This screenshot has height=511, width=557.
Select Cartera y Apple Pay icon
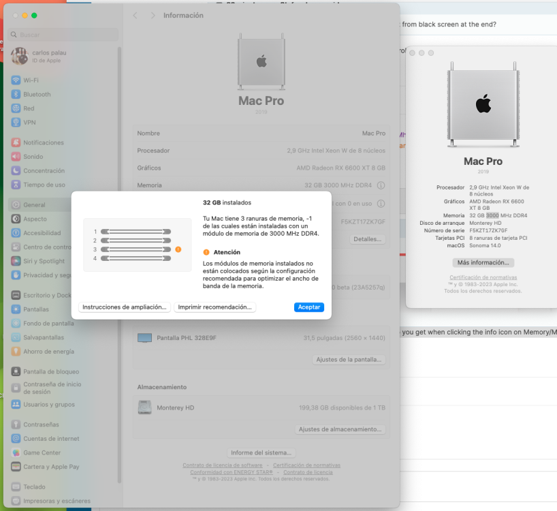coord(16,467)
